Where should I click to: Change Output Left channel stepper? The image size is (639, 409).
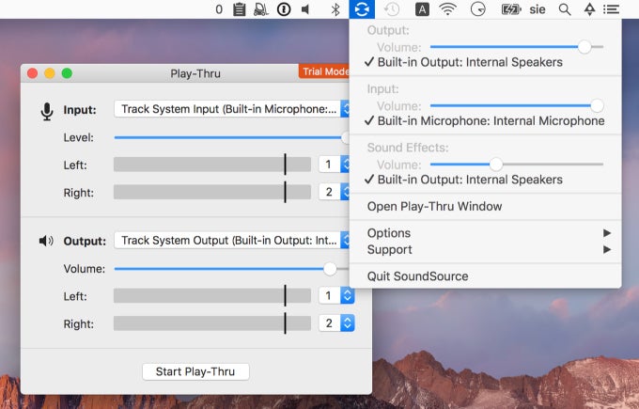pos(336,295)
